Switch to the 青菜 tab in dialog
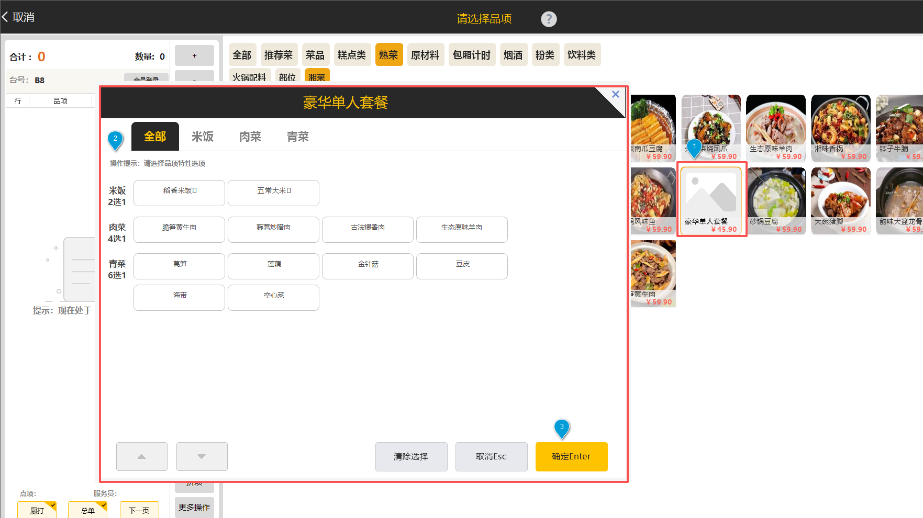This screenshot has height=518, width=923. [x=297, y=137]
